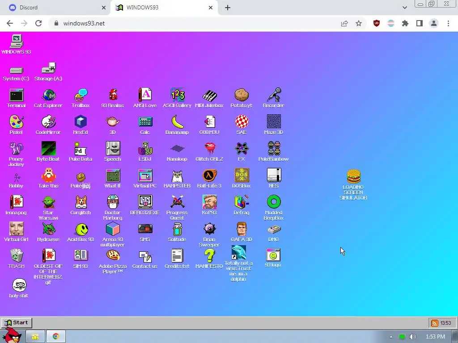Open the Trollbox chat icon

click(x=81, y=98)
